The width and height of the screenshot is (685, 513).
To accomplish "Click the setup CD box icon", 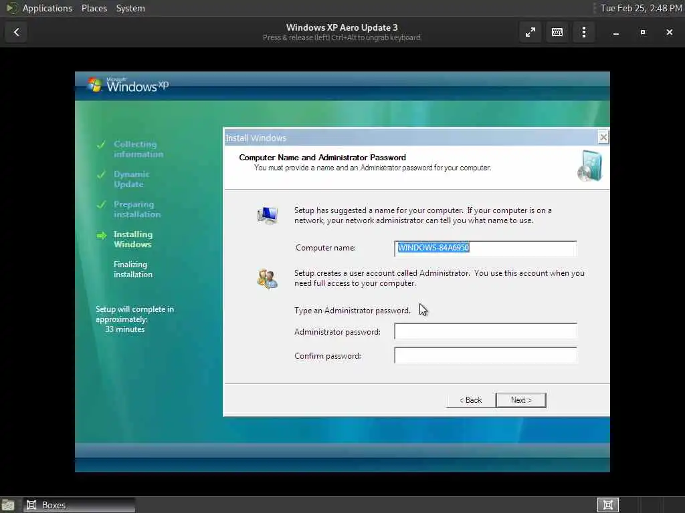I will pos(590,166).
